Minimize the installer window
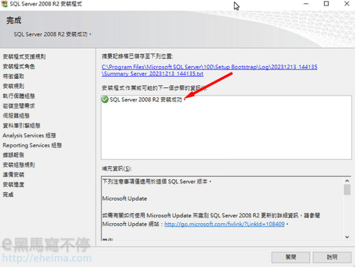 [306, 4]
